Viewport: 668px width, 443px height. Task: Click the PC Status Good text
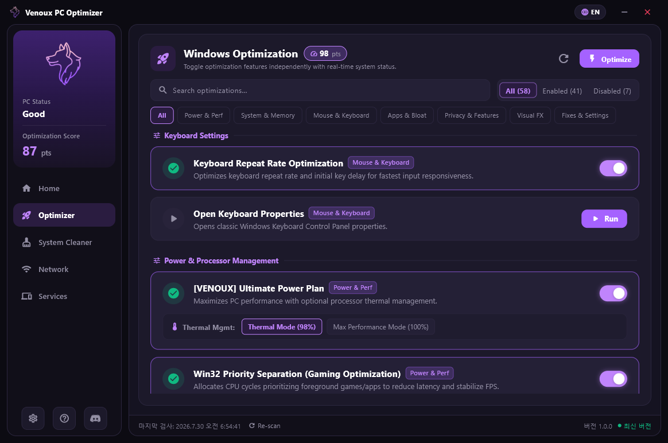(x=34, y=114)
